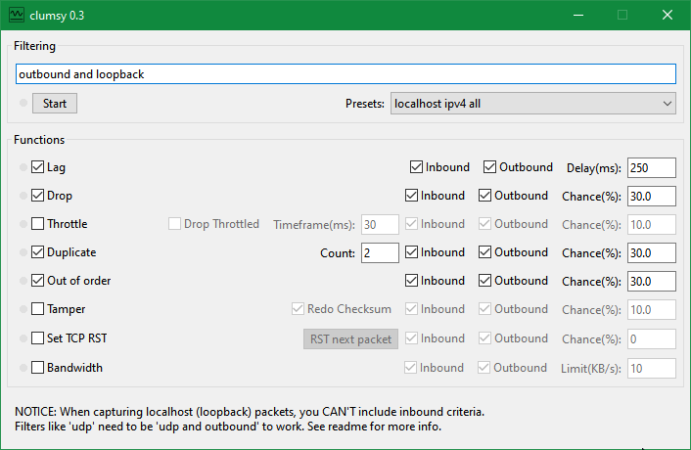Image resolution: width=691 pixels, height=450 pixels.
Task: Click the Throttle Timeframe(ms) field
Action: [381, 225]
